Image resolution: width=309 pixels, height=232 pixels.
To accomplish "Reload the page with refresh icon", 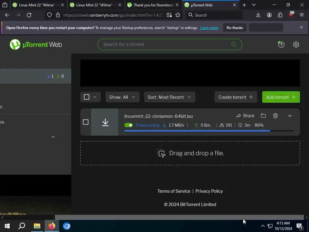I will (29, 15).
